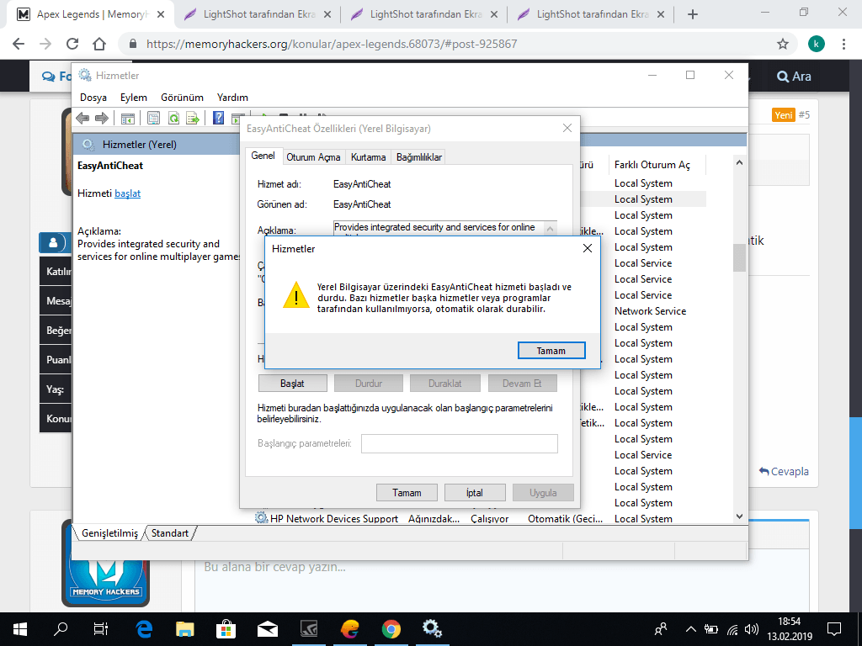The width and height of the screenshot is (862, 646).
Task: Select the Genel tab
Action: (263, 156)
